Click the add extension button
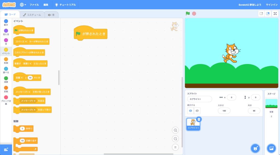The height and width of the screenshot is (155, 280). click(x=6, y=150)
